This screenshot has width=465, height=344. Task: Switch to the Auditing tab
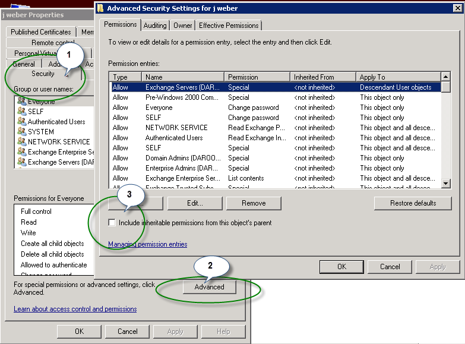point(155,26)
